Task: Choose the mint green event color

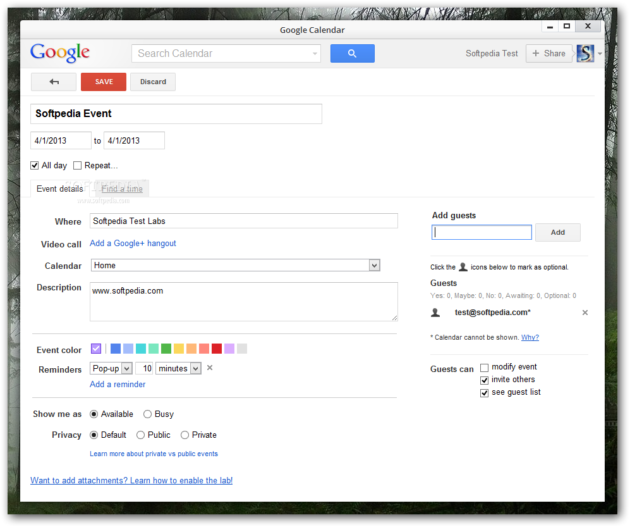Action: click(154, 349)
